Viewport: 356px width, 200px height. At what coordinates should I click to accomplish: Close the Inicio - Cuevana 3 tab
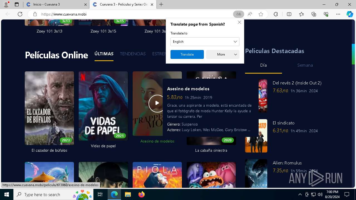point(85,4)
